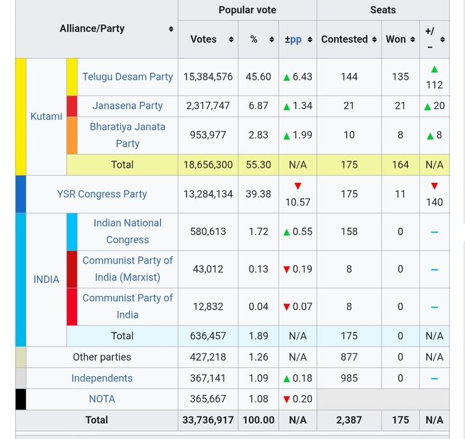Sort by Won column arrows
Screen dimensions: 465x439
tap(412, 39)
